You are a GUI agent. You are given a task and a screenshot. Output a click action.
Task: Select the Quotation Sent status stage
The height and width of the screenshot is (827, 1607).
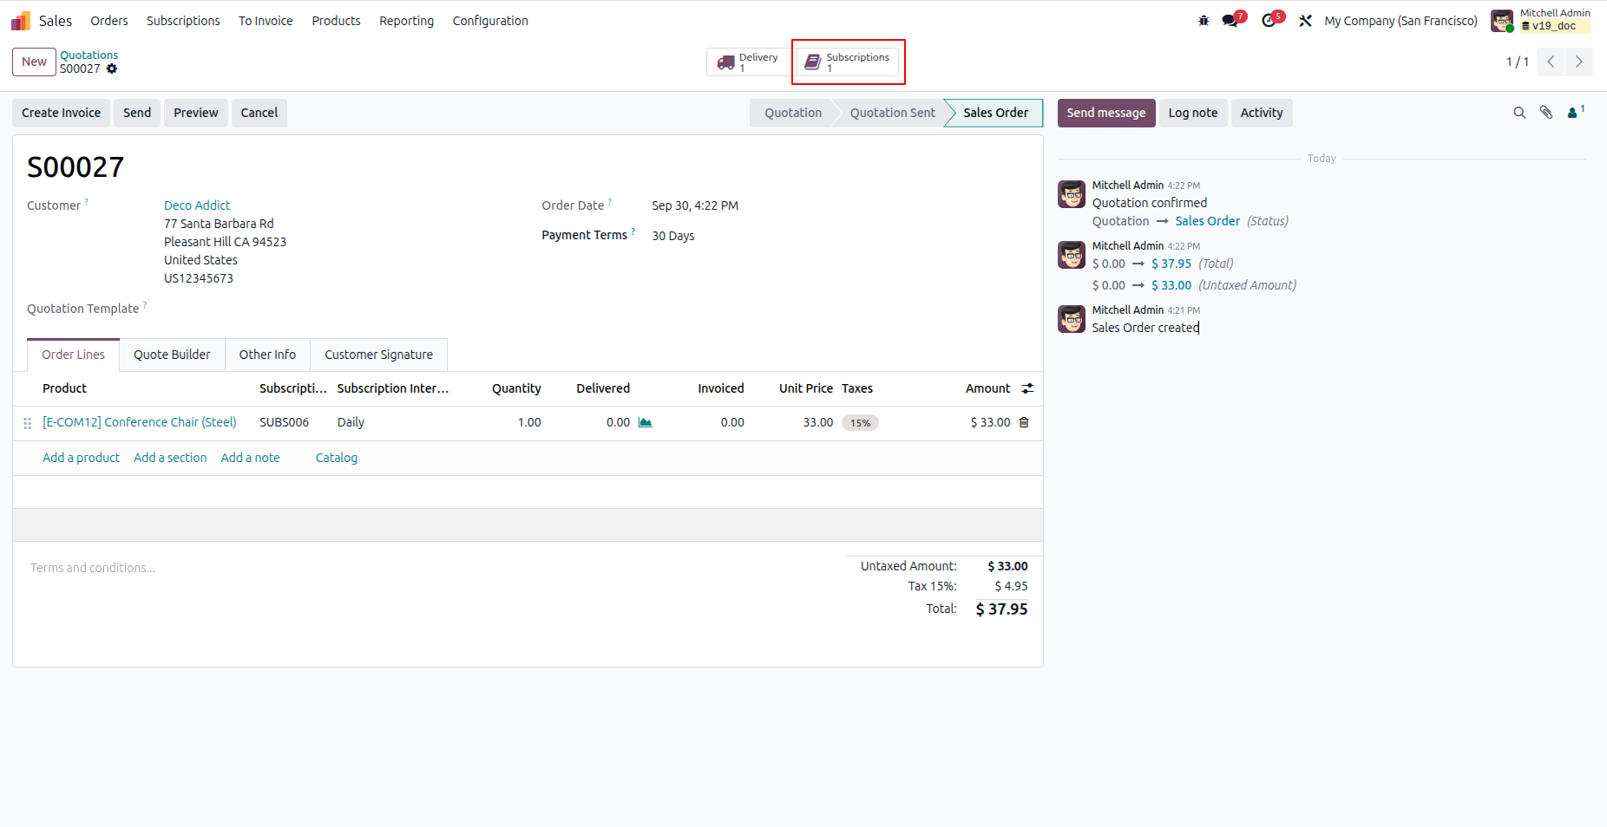point(893,113)
